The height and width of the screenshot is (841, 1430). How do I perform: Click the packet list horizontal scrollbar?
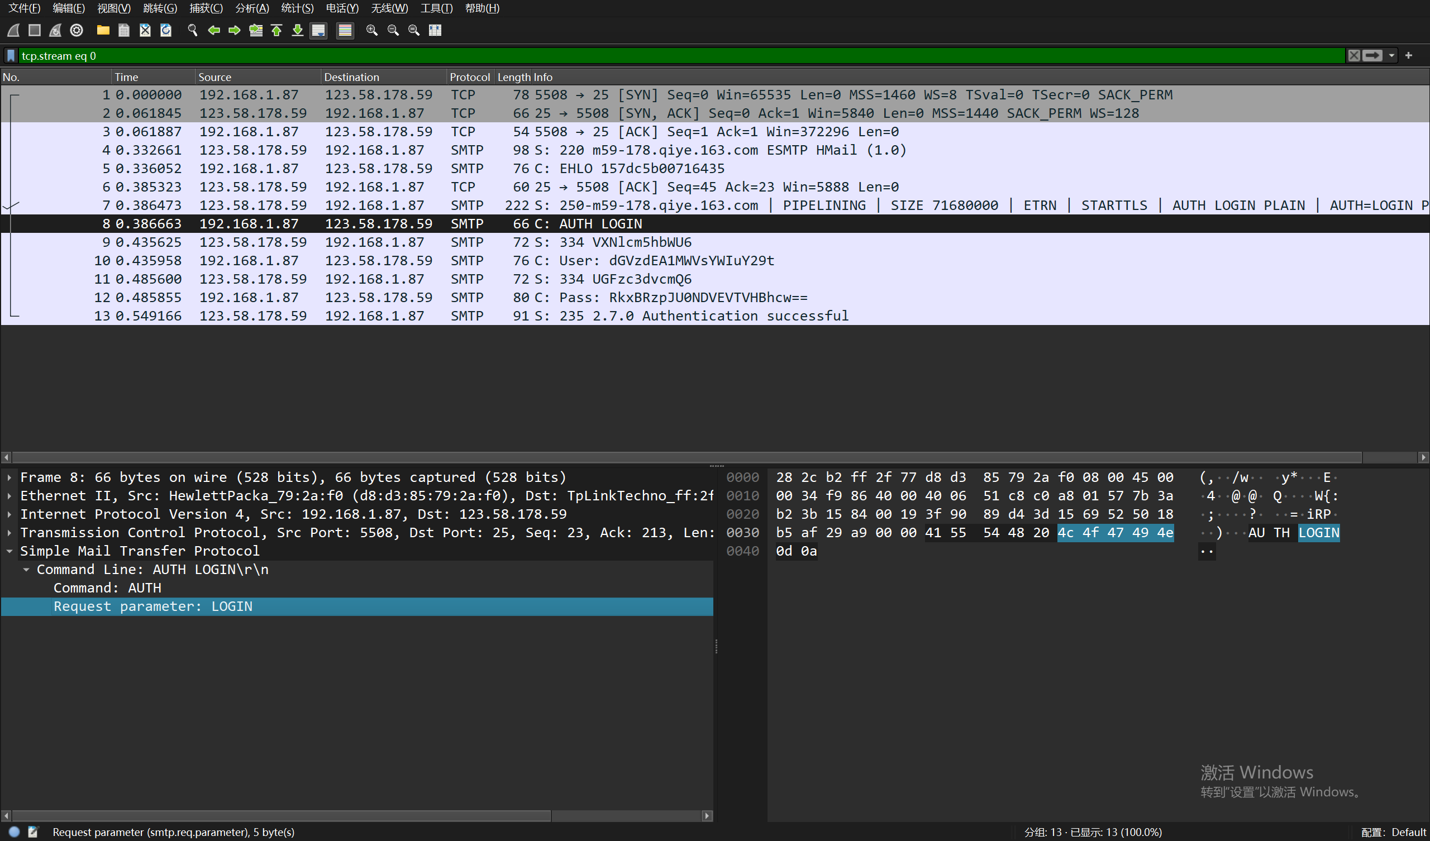[x=681, y=457]
